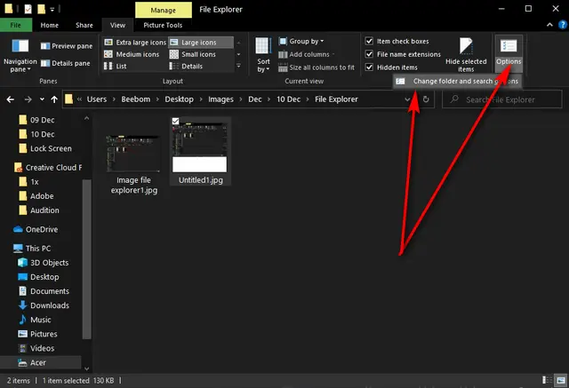Open Music in sidebar
Viewport: 569px width, 388px height.
pyautogui.click(x=35, y=320)
